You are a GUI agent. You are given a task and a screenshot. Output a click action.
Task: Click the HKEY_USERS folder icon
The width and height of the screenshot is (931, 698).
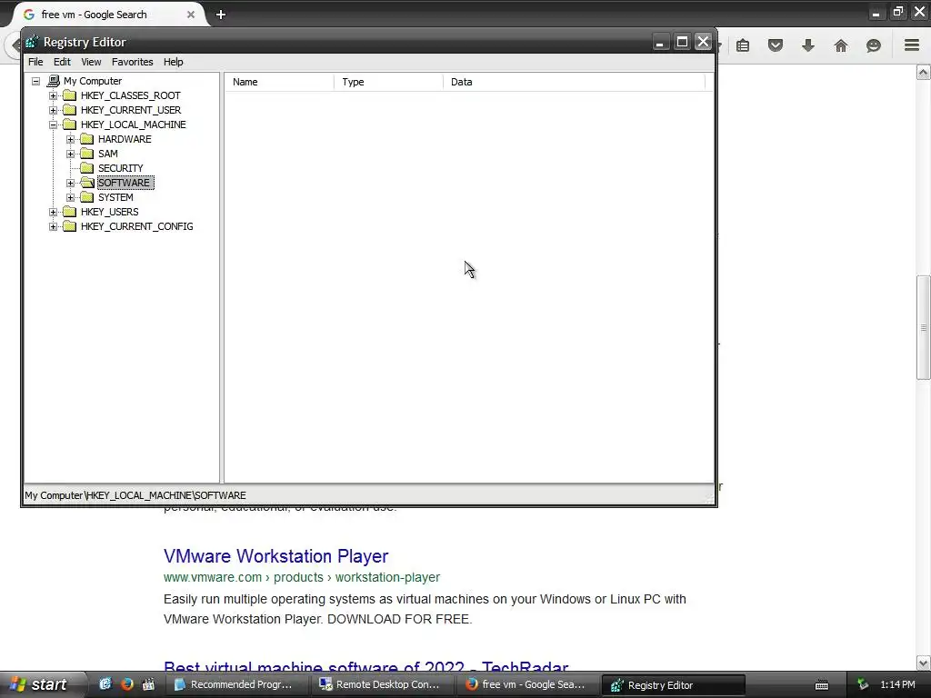point(69,211)
